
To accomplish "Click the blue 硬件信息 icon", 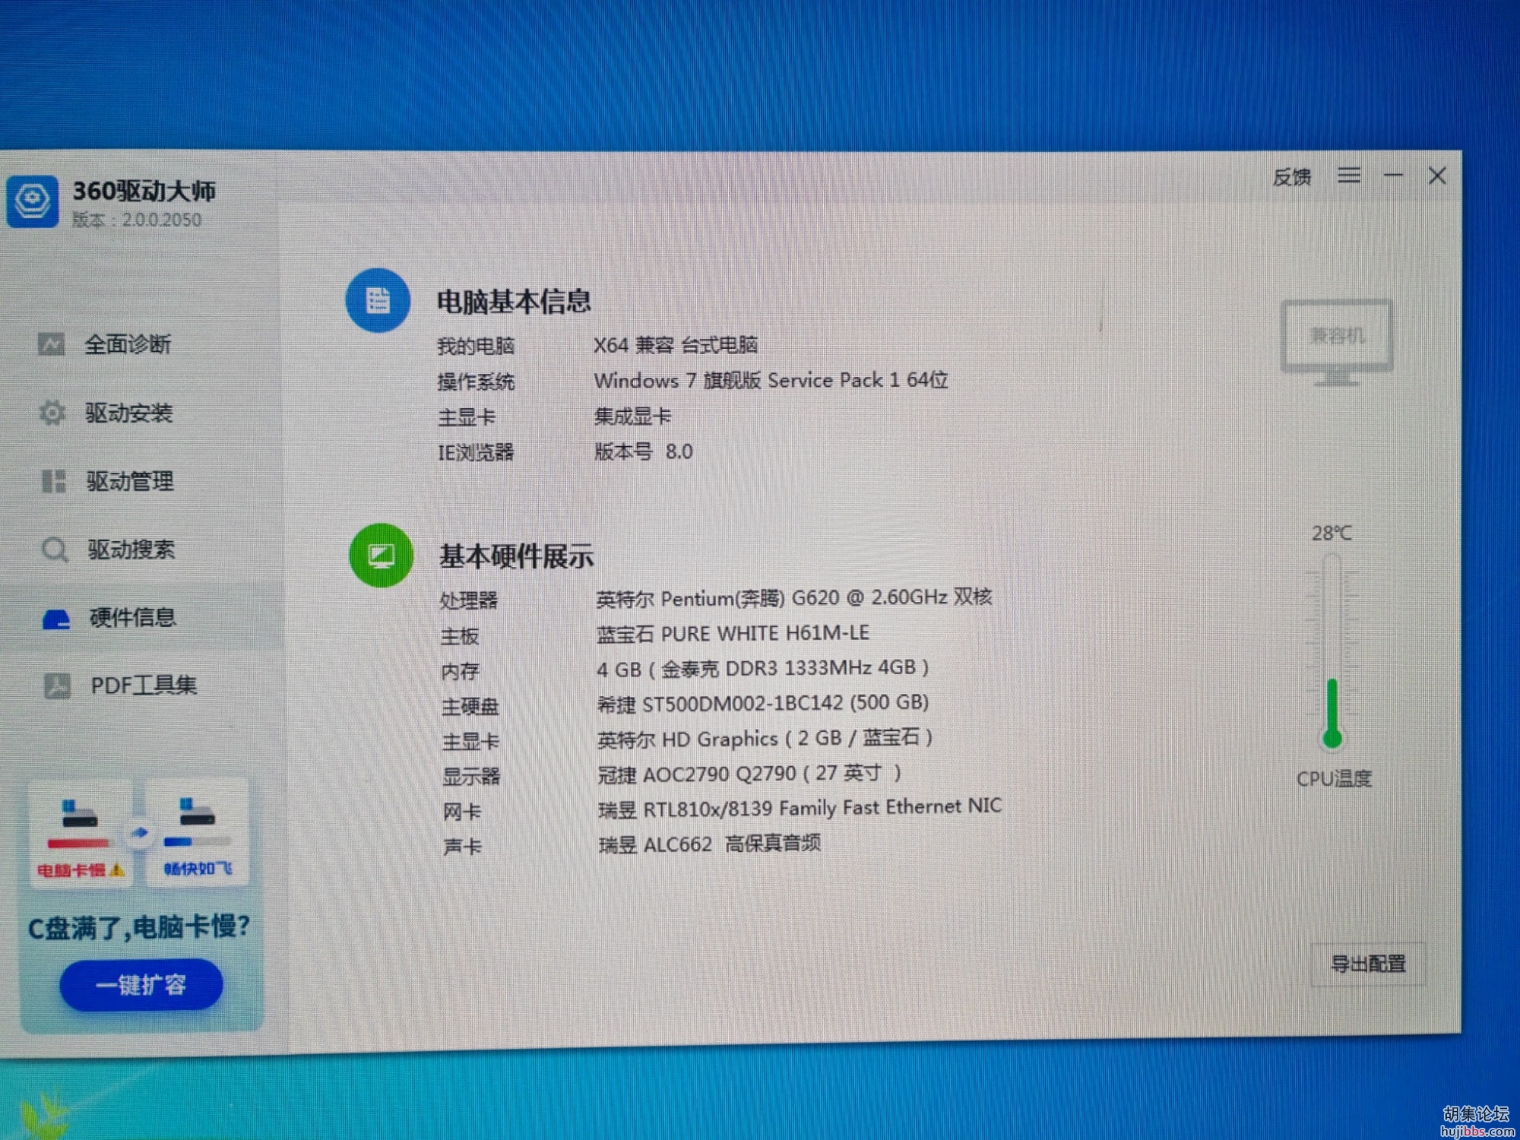I will [57, 619].
